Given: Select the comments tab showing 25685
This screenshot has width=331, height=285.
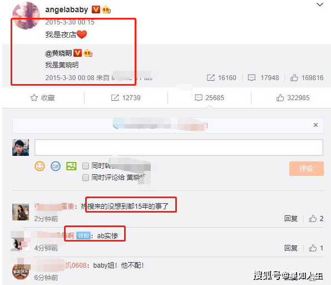Looking at the screenshot, I should click(x=209, y=98).
